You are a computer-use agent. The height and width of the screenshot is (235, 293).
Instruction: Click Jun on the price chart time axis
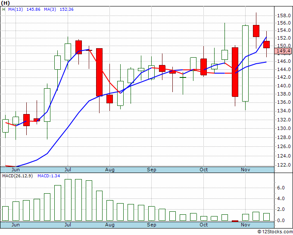coord(16,170)
